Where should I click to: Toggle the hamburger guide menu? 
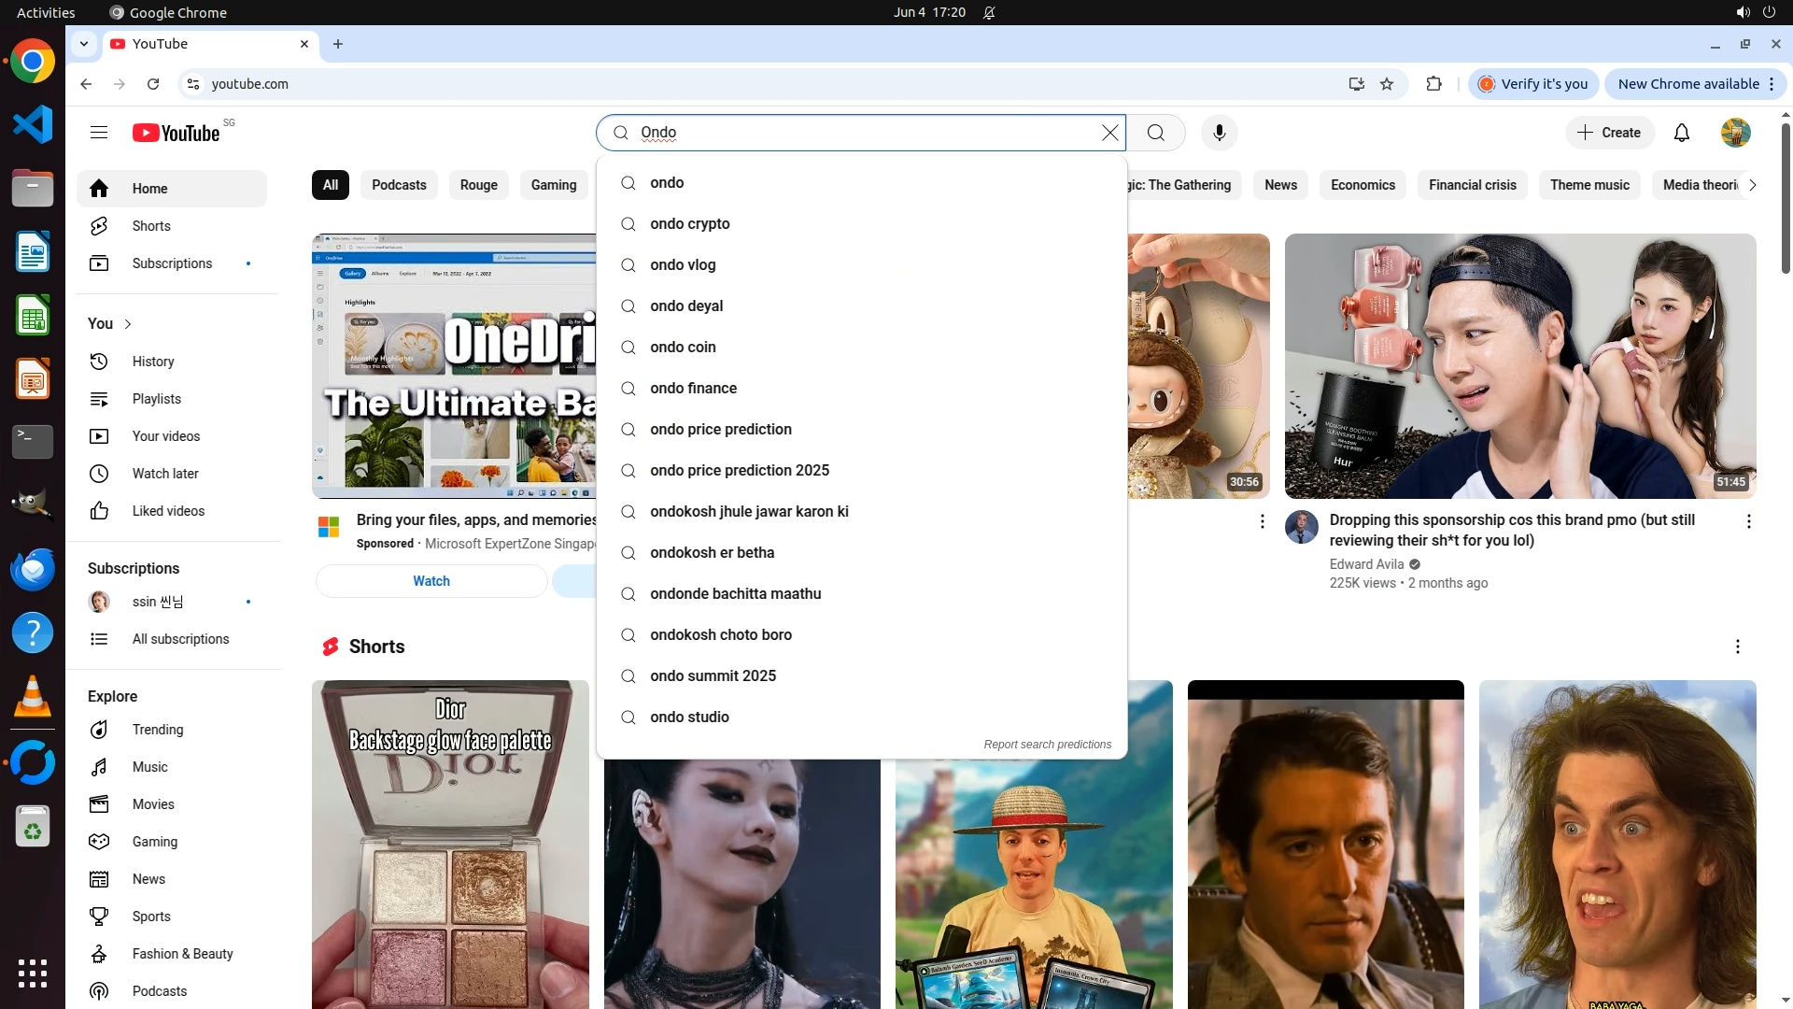tap(99, 133)
